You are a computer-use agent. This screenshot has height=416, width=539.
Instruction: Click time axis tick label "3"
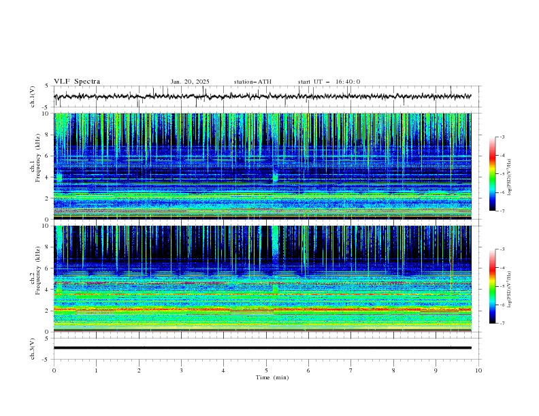point(181,370)
